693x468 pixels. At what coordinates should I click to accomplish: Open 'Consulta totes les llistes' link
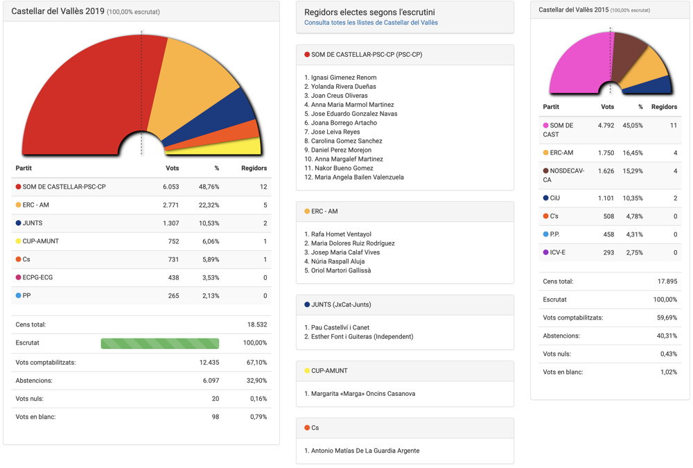click(371, 22)
